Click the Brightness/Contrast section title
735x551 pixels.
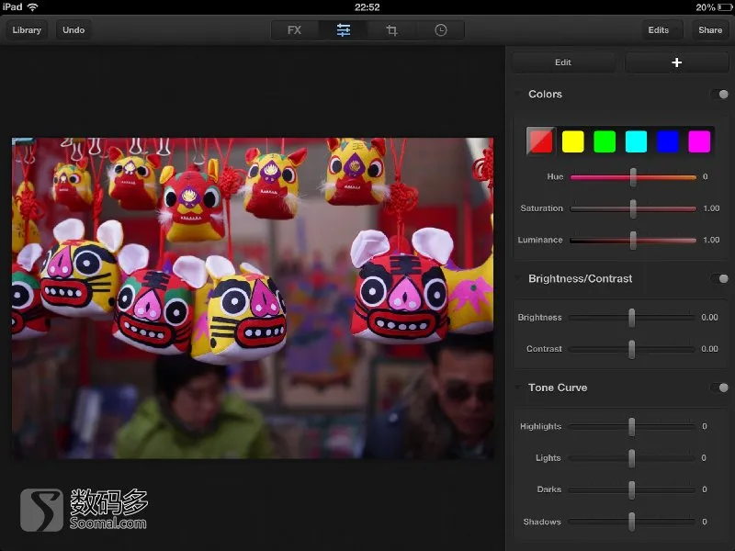coord(581,279)
